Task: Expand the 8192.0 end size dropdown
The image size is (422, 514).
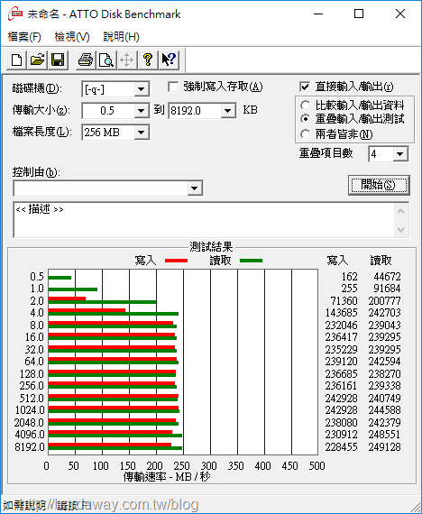Action: tap(227, 111)
